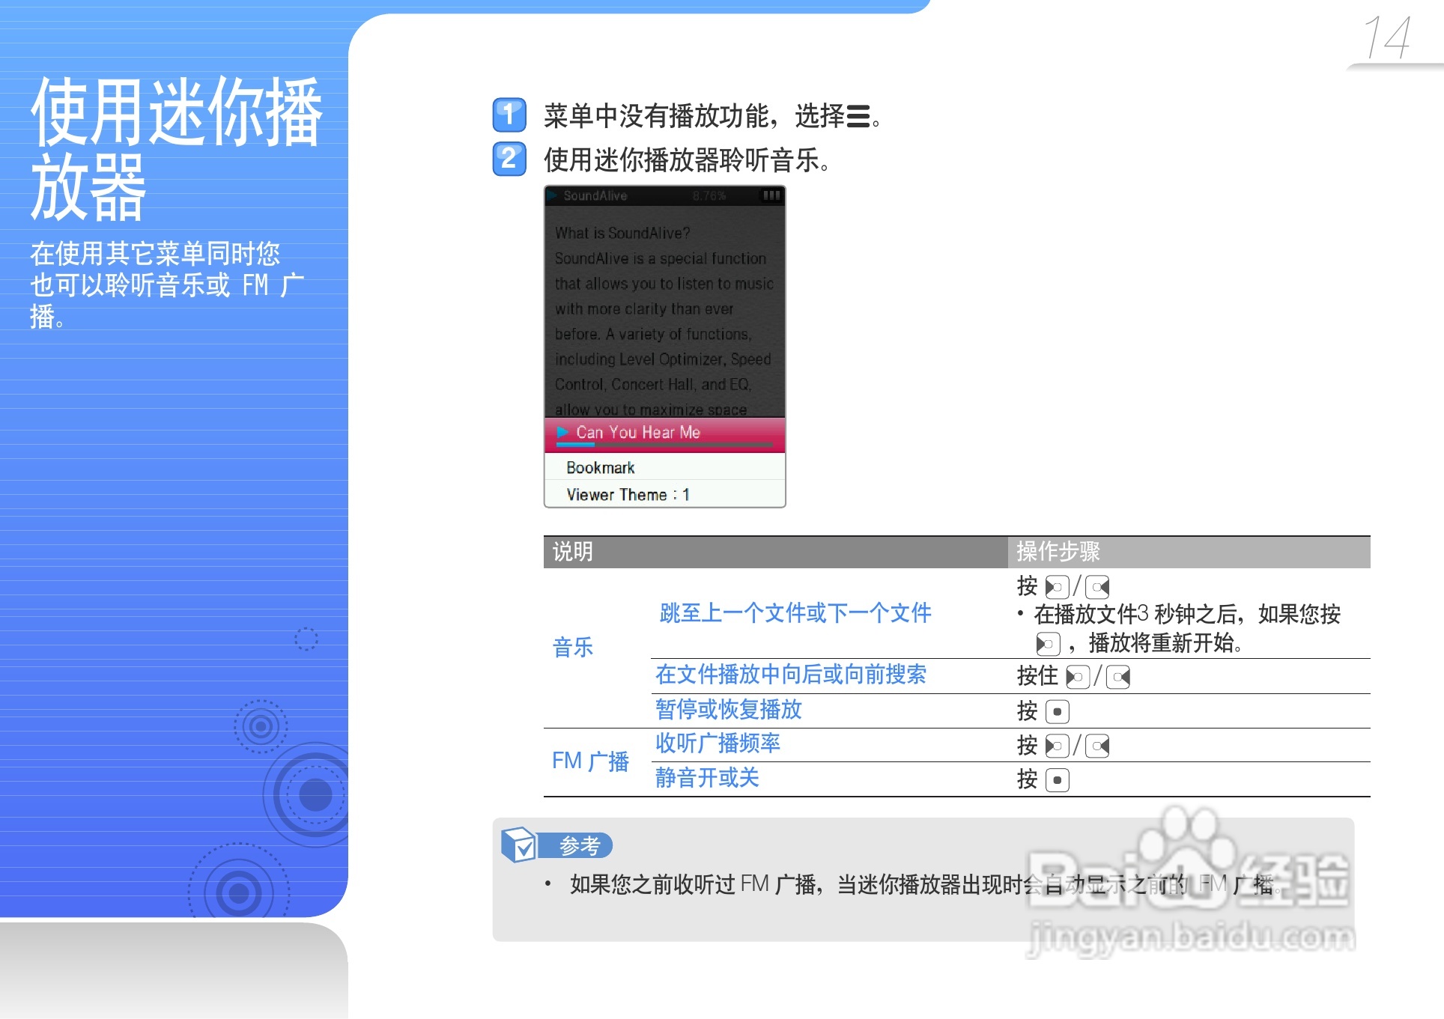Click the left-arrow key icon in FM frequency row
Viewport: 1444px width, 1019px height.
1057,746
